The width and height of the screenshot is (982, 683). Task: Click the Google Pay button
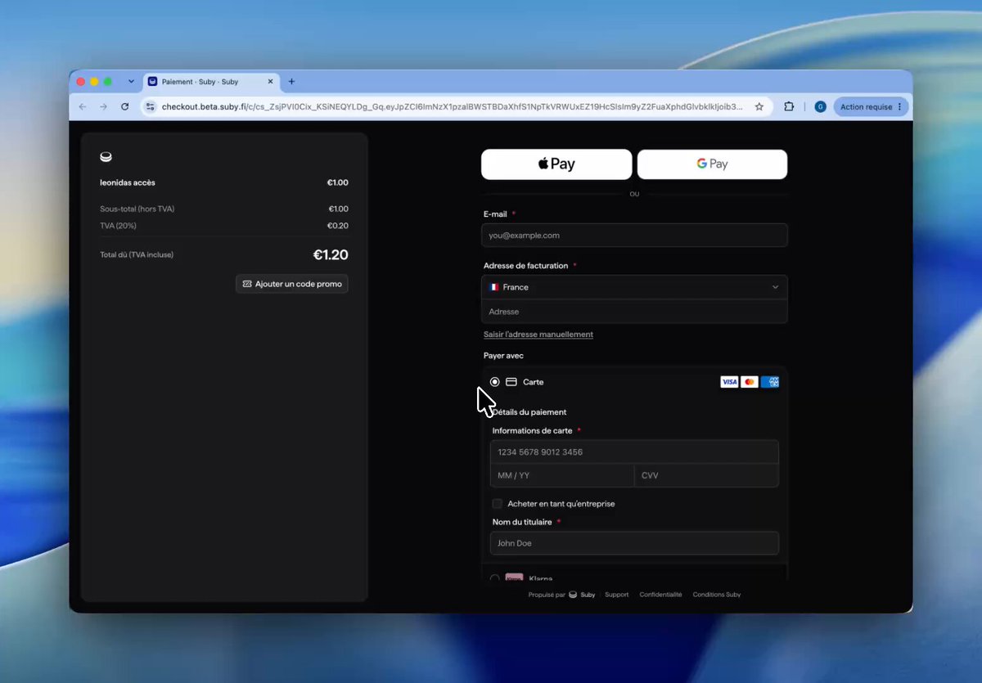(x=712, y=164)
